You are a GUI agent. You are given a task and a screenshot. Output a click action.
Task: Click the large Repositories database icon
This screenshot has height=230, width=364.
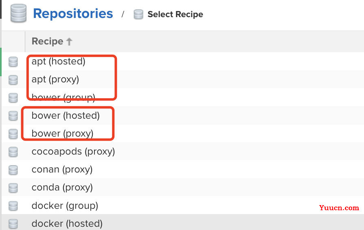18,13
